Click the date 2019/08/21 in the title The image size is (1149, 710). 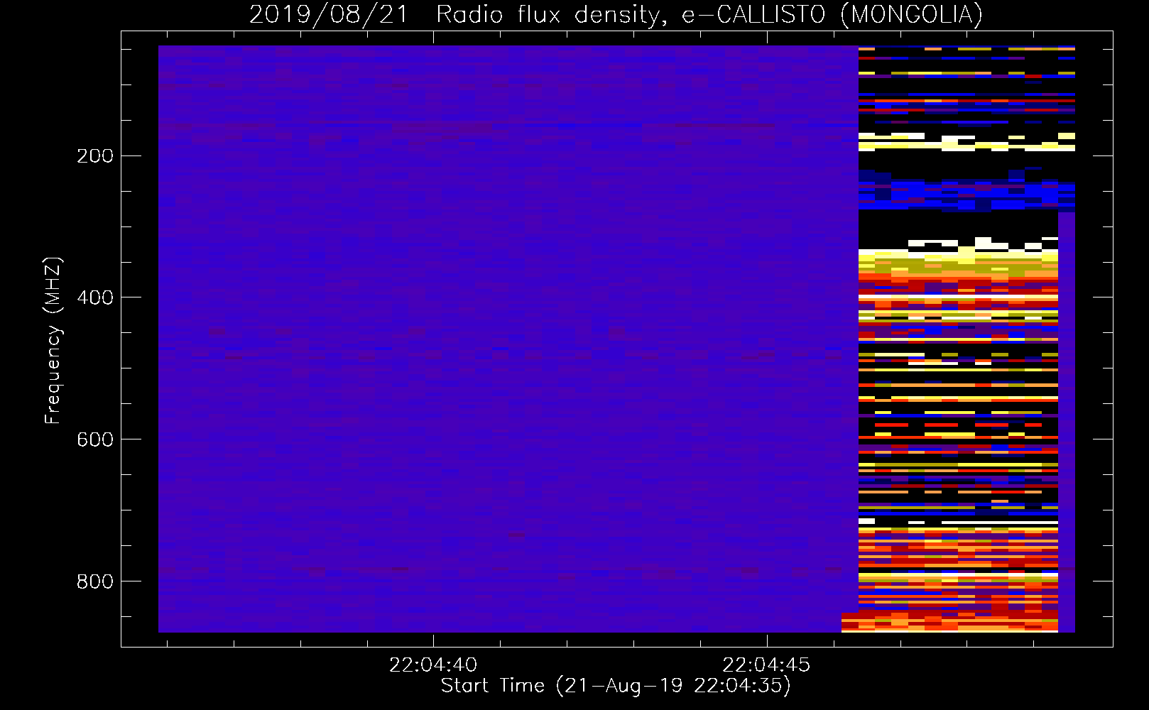coord(329,15)
